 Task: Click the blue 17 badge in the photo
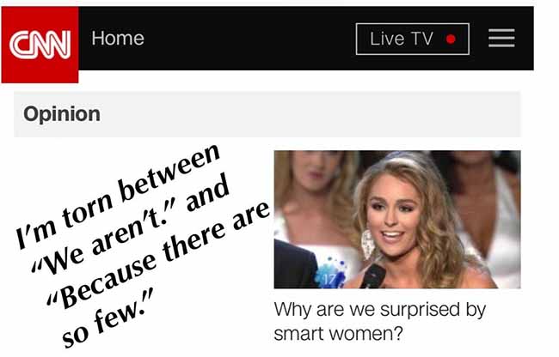[x=330, y=274]
